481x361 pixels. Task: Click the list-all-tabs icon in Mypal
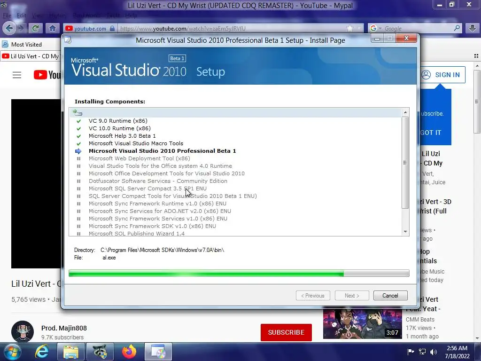click(x=476, y=56)
